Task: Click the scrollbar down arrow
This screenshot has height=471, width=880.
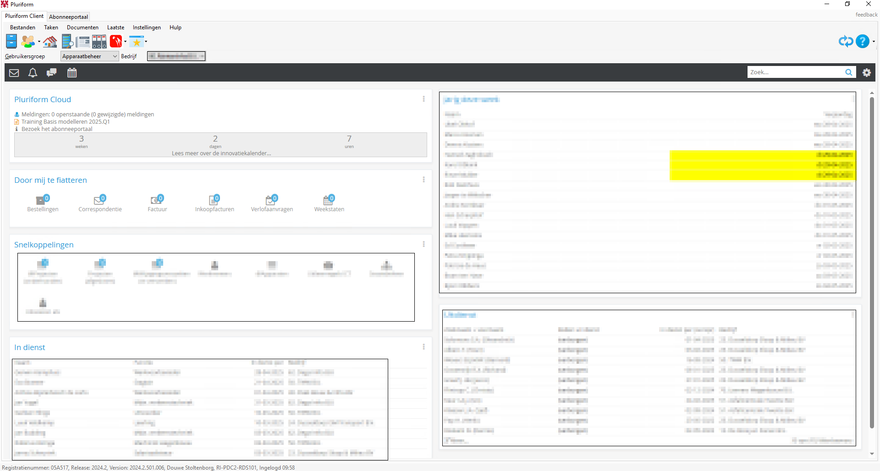Action: 872,454
